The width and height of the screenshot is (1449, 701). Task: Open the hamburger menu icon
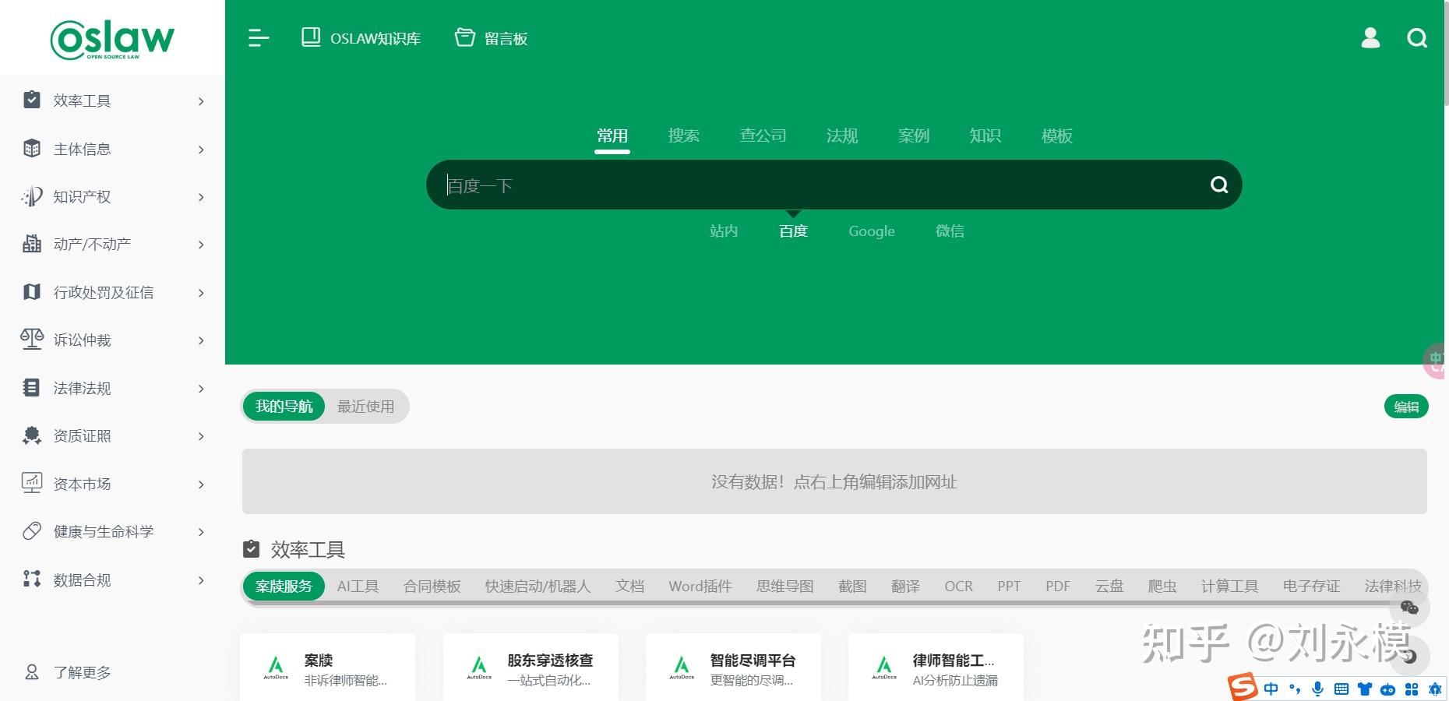257,37
